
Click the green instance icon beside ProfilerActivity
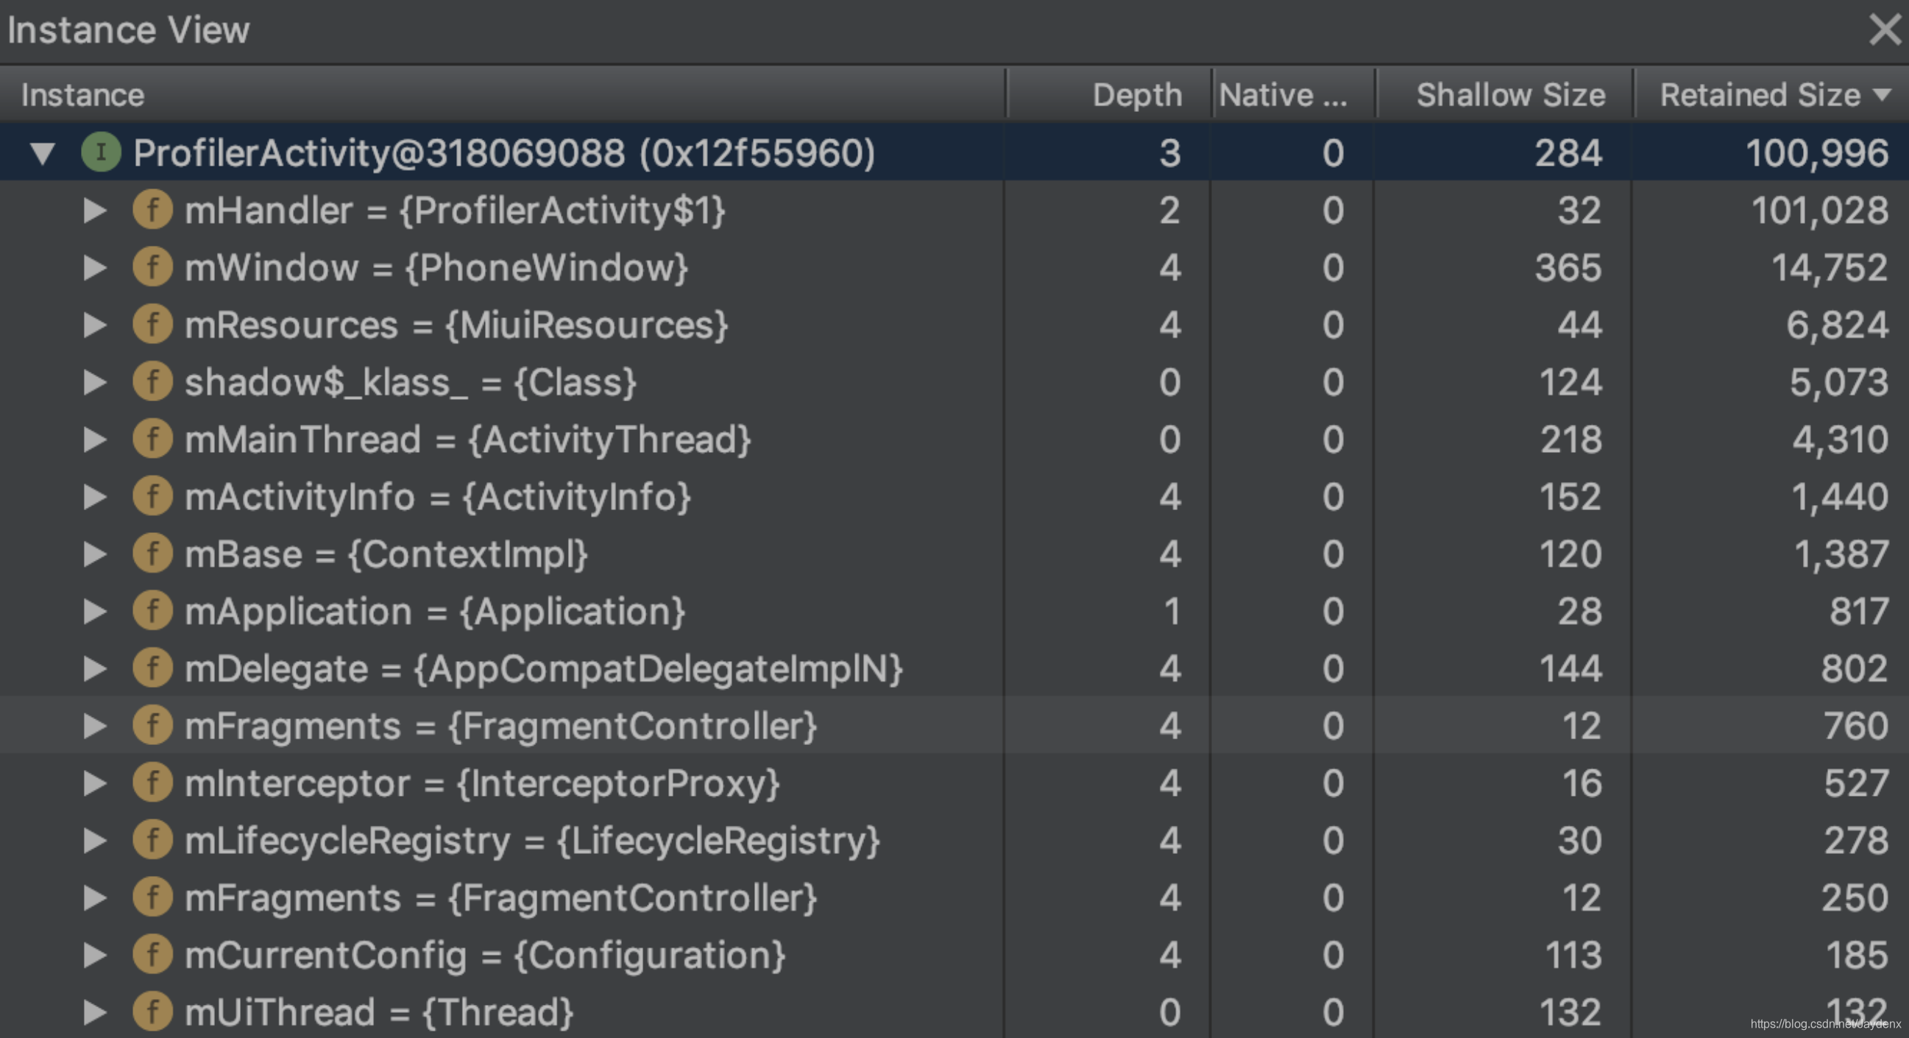point(101,152)
